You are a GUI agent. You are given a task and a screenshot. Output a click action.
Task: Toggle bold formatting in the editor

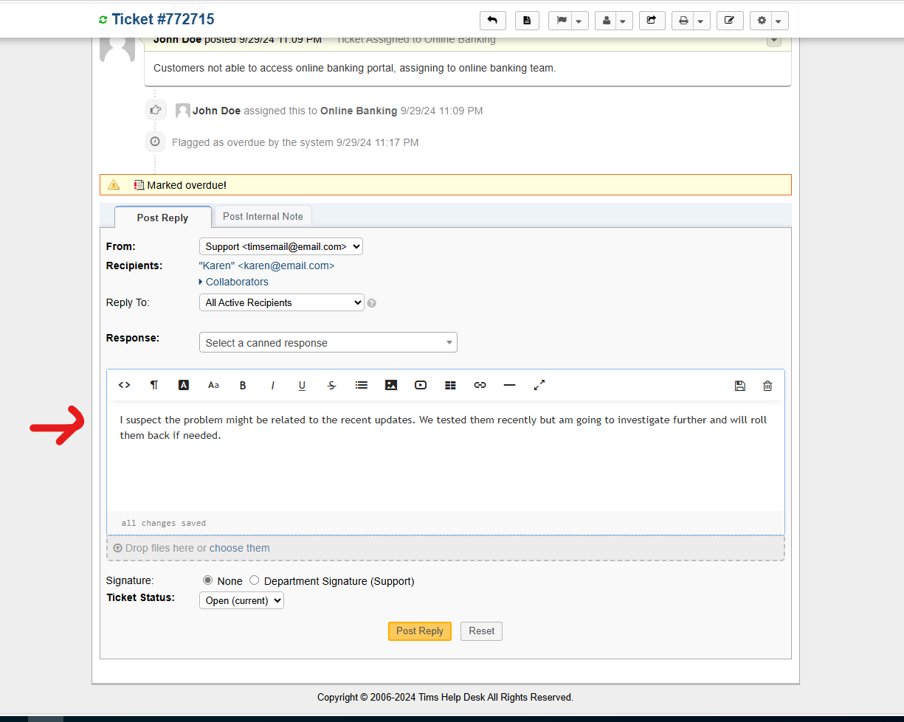tap(243, 384)
